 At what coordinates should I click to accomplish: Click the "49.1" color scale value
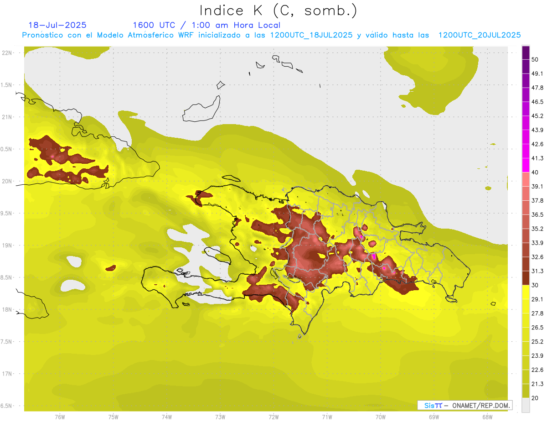(537, 73)
